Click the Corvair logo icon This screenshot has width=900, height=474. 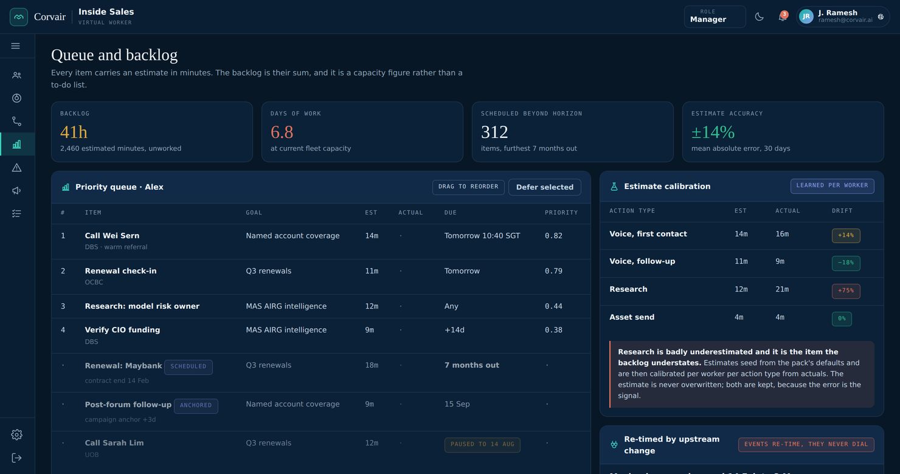(19, 17)
